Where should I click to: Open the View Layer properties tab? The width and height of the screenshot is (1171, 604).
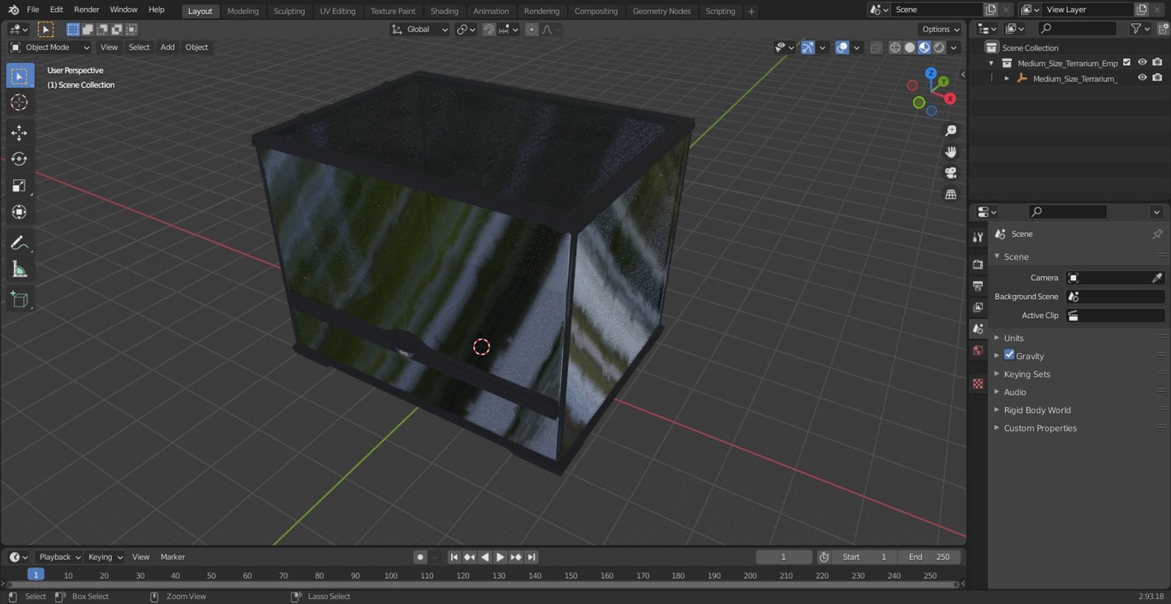pos(978,307)
